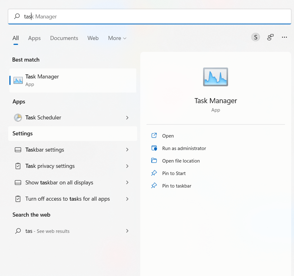This screenshot has height=276, width=294.
Task: Click Open in the Task Manager panel
Action: pyautogui.click(x=168, y=136)
